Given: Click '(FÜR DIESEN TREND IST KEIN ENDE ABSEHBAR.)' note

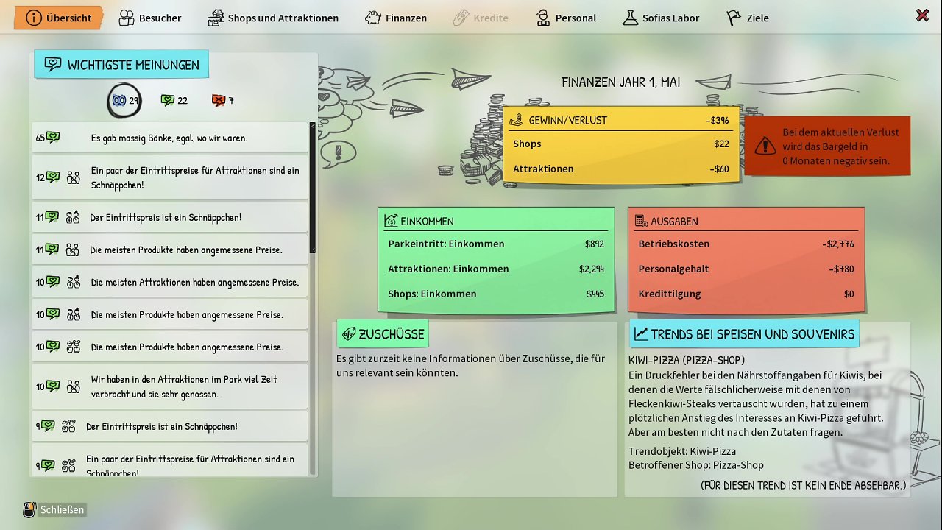Looking at the screenshot, I should pyautogui.click(x=804, y=485).
